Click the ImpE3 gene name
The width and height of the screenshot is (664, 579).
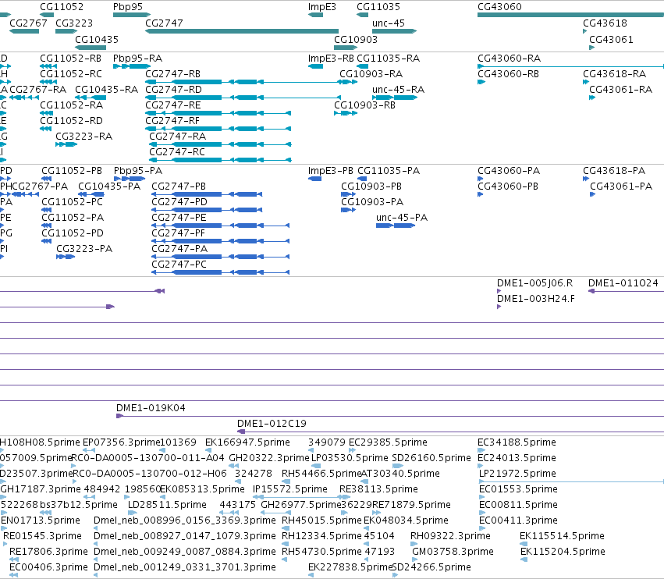[321, 7]
